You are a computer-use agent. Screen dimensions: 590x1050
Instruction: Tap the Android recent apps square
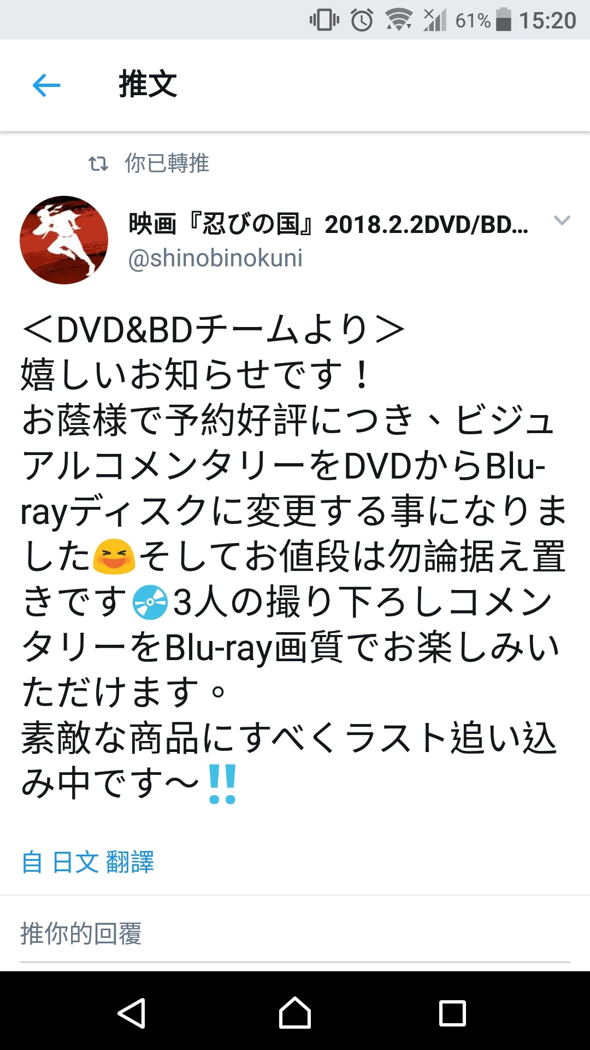tap(453, 1013)
